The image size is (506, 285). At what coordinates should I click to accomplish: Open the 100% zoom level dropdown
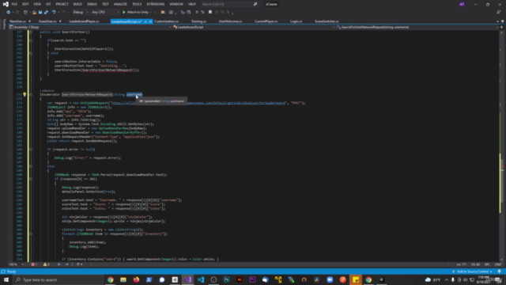(x=16, y=264)
